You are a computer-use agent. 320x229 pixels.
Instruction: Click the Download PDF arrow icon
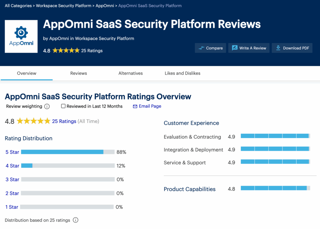click(278, 48)
